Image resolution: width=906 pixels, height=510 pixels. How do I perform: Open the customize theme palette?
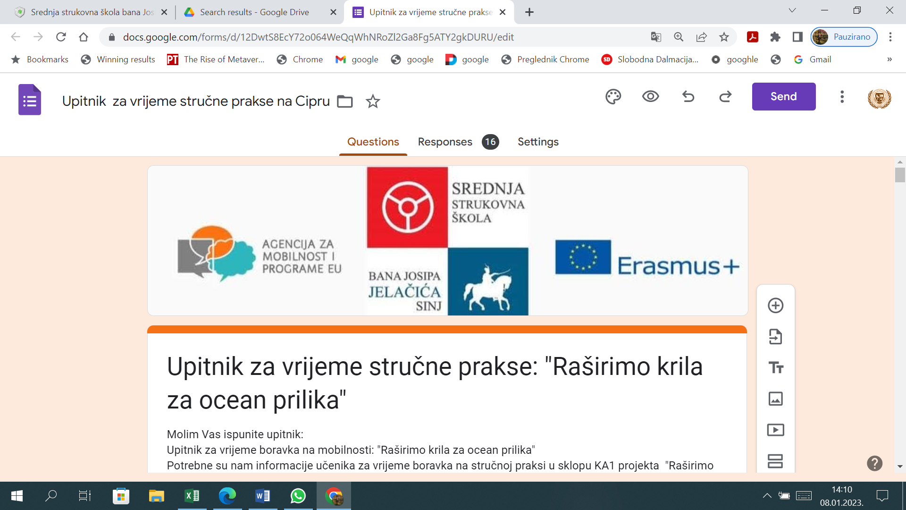[613, 97]
